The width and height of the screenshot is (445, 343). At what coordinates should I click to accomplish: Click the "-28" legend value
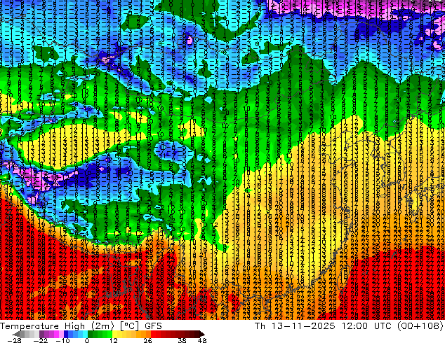point(14,340)
